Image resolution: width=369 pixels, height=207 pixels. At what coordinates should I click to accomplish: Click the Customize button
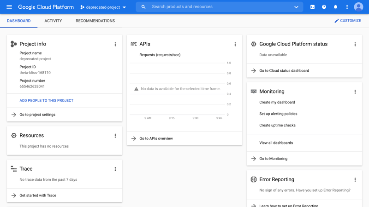[348, 21]
